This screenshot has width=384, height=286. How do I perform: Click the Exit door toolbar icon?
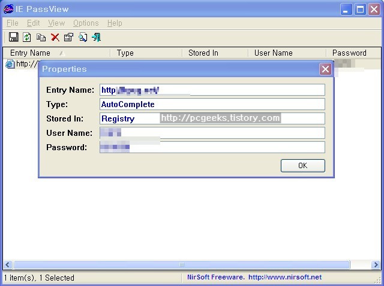tap(97, 37)
